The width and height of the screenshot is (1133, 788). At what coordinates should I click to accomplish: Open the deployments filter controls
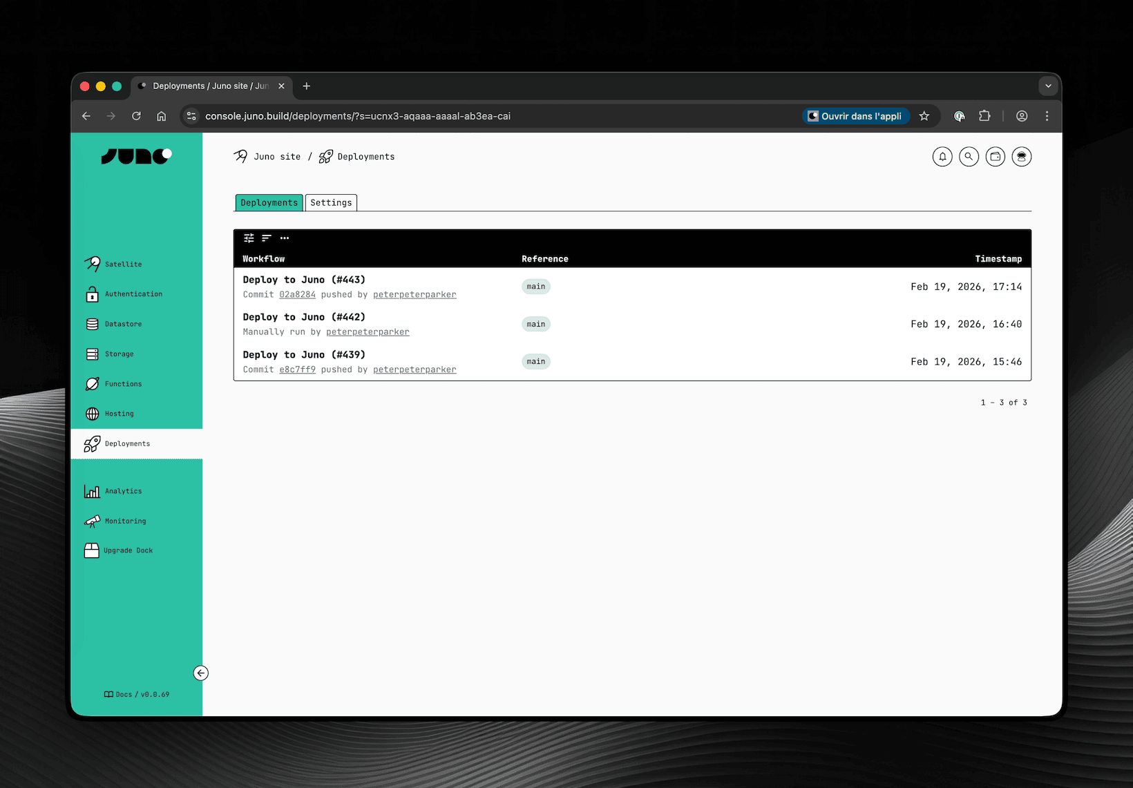click(249, 238)
